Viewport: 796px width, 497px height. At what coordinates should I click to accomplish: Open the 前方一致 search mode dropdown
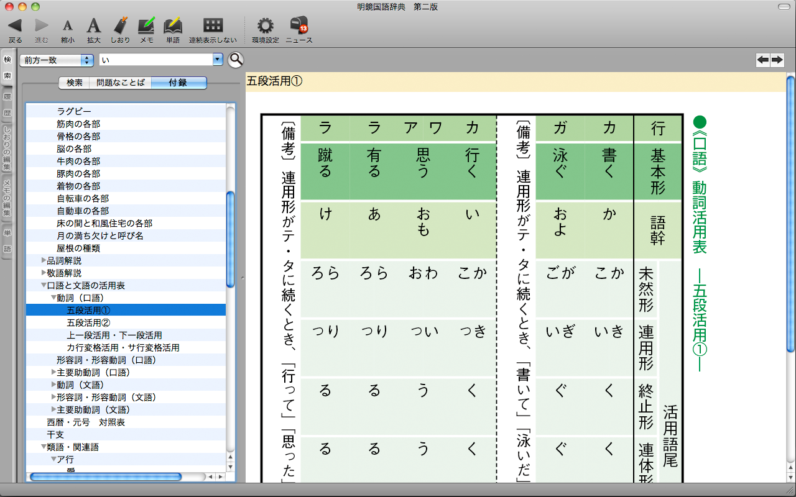pyautogui.click(x=56, y=60)
